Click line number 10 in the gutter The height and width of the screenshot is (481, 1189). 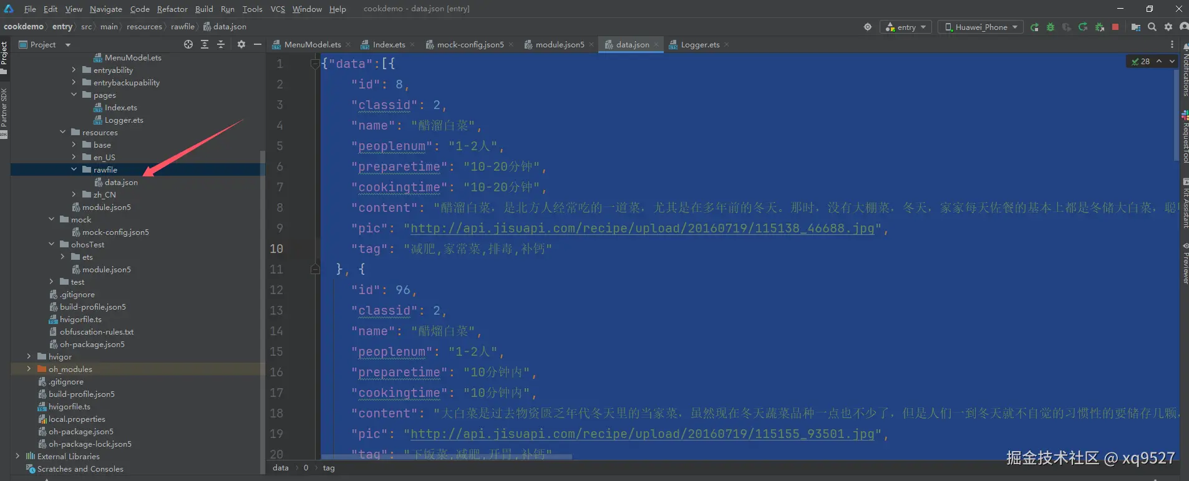276,249
